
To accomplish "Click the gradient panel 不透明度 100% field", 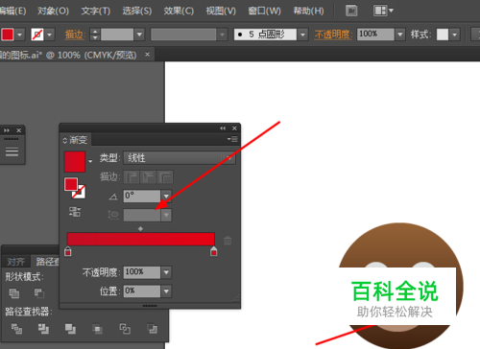I will [x=142, y=272].
